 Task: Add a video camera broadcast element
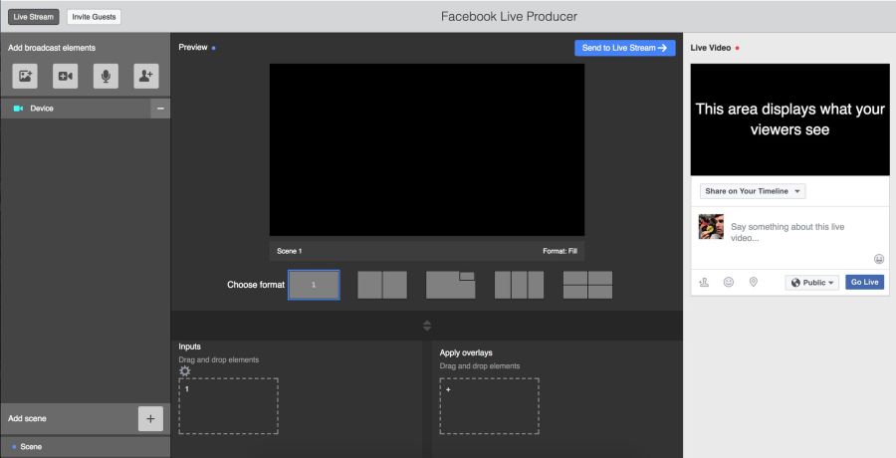65,76
